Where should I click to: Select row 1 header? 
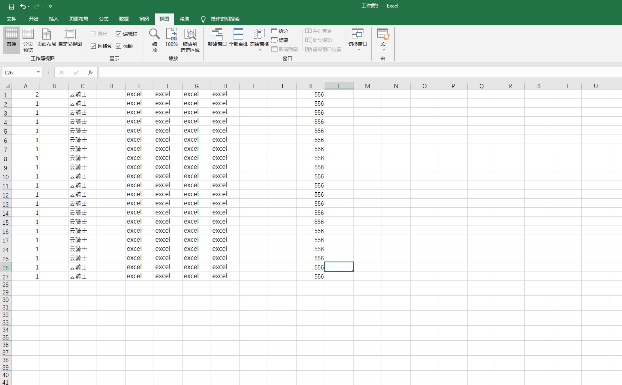(6, 95)
